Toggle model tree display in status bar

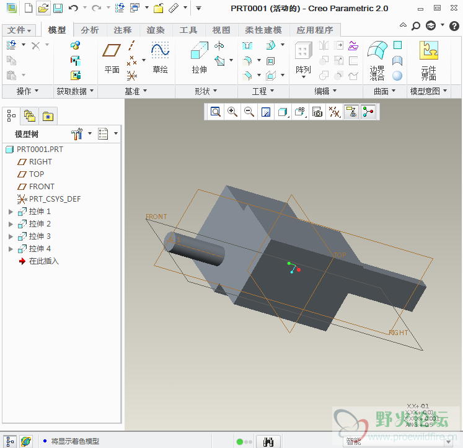(x=10, y=442)
